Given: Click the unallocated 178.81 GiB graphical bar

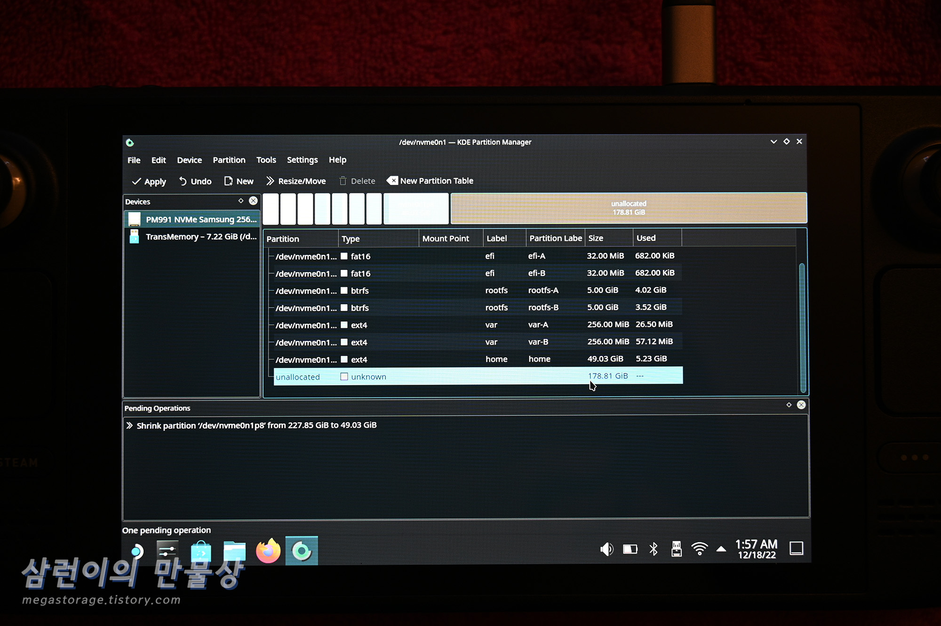Looking at the screenshot, I should pos(628,208).
